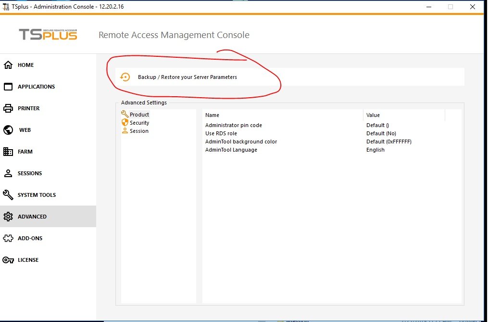
Task: Open the SESSIONS menu label
Action: click(30, 173)
